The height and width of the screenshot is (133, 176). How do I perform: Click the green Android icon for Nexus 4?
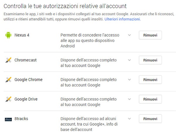[8, 35]
